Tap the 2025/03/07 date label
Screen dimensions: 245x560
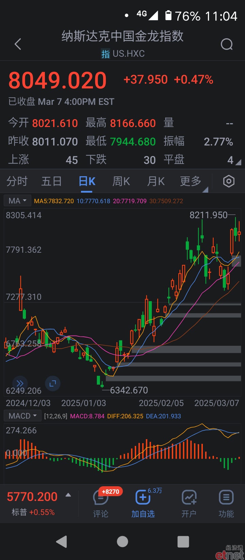coord(217,403)
